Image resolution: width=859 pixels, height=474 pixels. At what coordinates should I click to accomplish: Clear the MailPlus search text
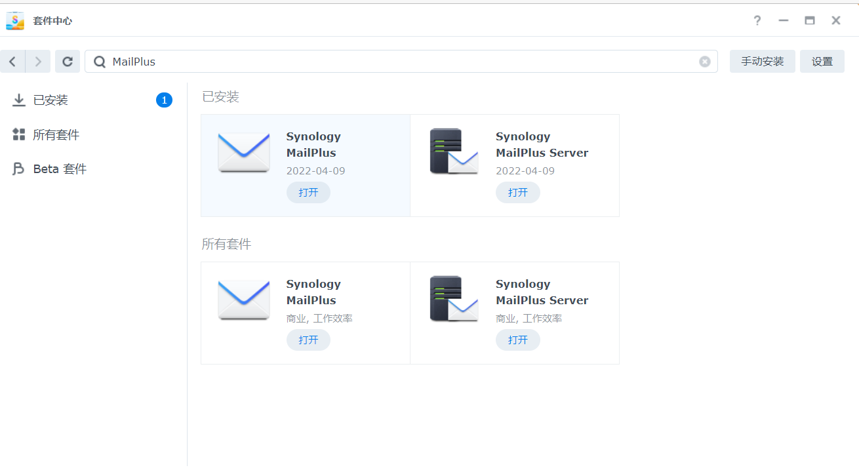(705, 62)
